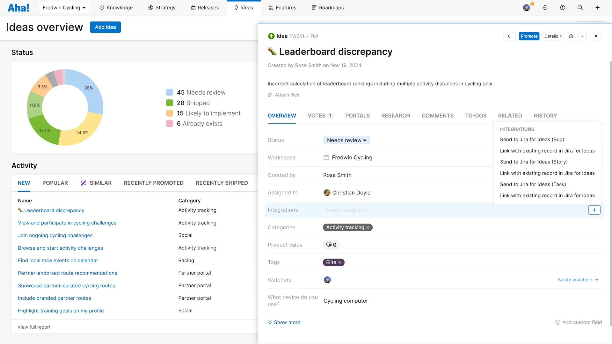Click the settings gear icon in header
The width and height of the screenshot is (612, 344).
pos(545,8)
